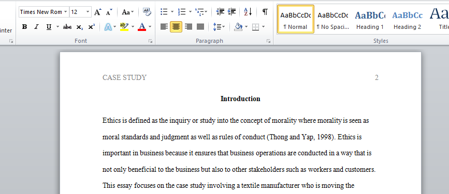Open the multilevel list options
The width and height of the screenshot is (449, 194).
[x=201, y=12]
